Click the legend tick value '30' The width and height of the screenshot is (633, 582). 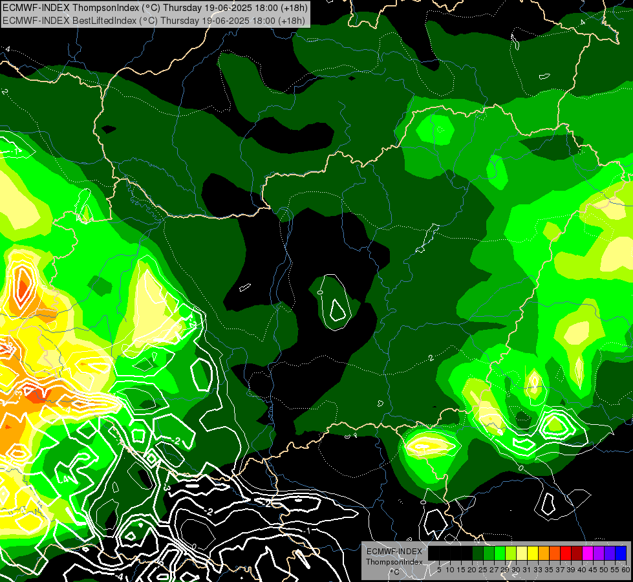pyautogui.click(x=516, y=570)
